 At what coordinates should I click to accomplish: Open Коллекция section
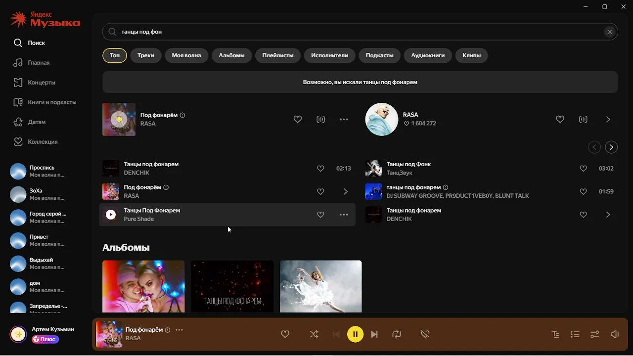click(36, 142)
